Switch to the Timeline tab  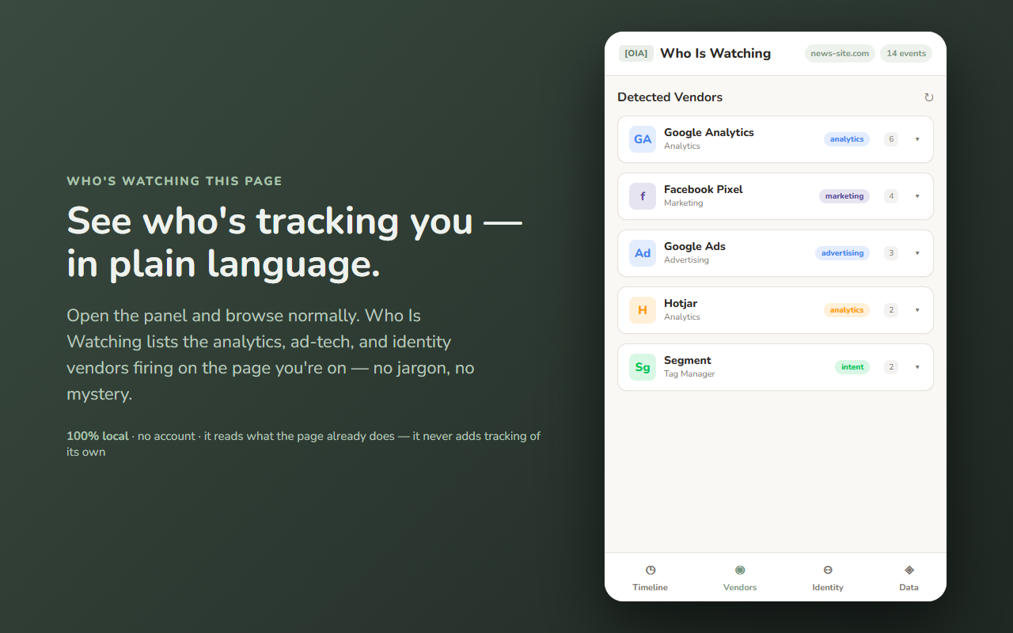pos(650,578)
